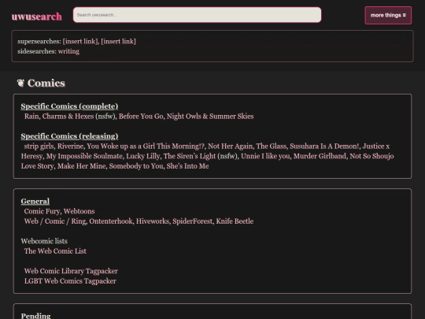Open the Knife Beetle link

(x=235, y=221)
